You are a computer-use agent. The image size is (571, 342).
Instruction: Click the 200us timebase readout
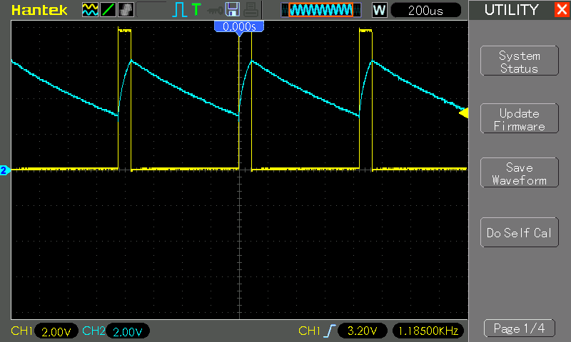(x=425, y=10)
